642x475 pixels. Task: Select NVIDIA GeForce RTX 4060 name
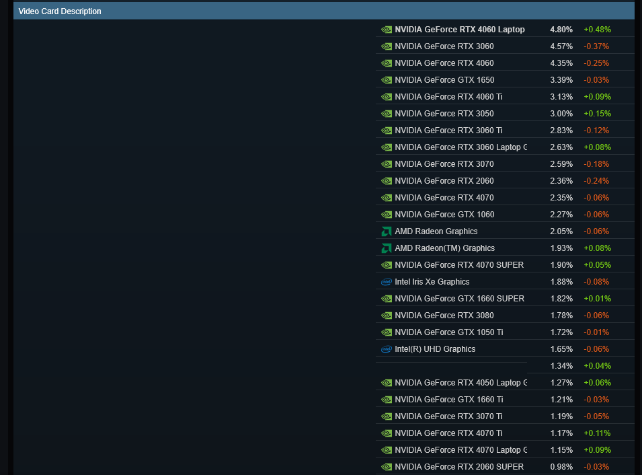point(444,63)
